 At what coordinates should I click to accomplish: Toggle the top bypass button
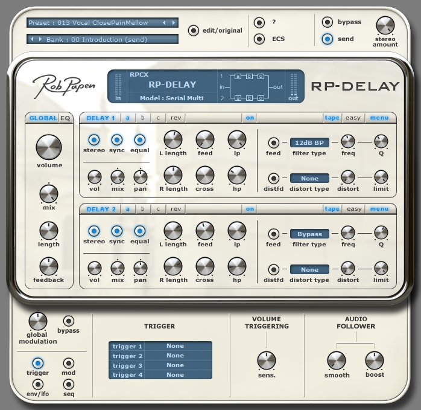pos(328,22)
